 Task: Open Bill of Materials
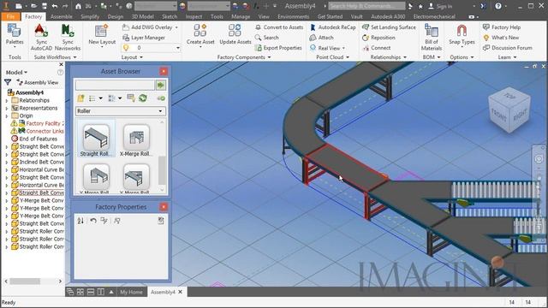point(432,38)
